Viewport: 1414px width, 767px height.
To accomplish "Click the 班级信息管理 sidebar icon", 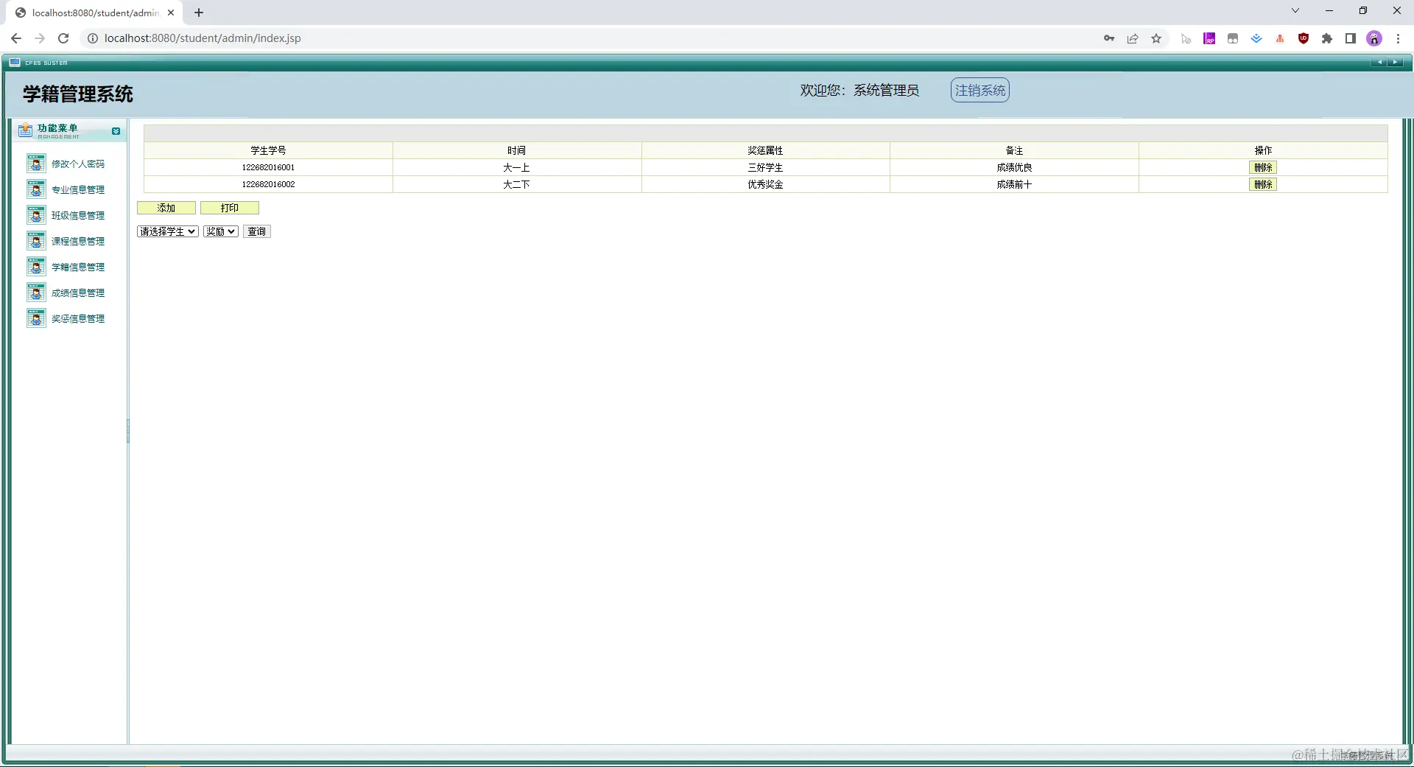I will pos(36,215).
